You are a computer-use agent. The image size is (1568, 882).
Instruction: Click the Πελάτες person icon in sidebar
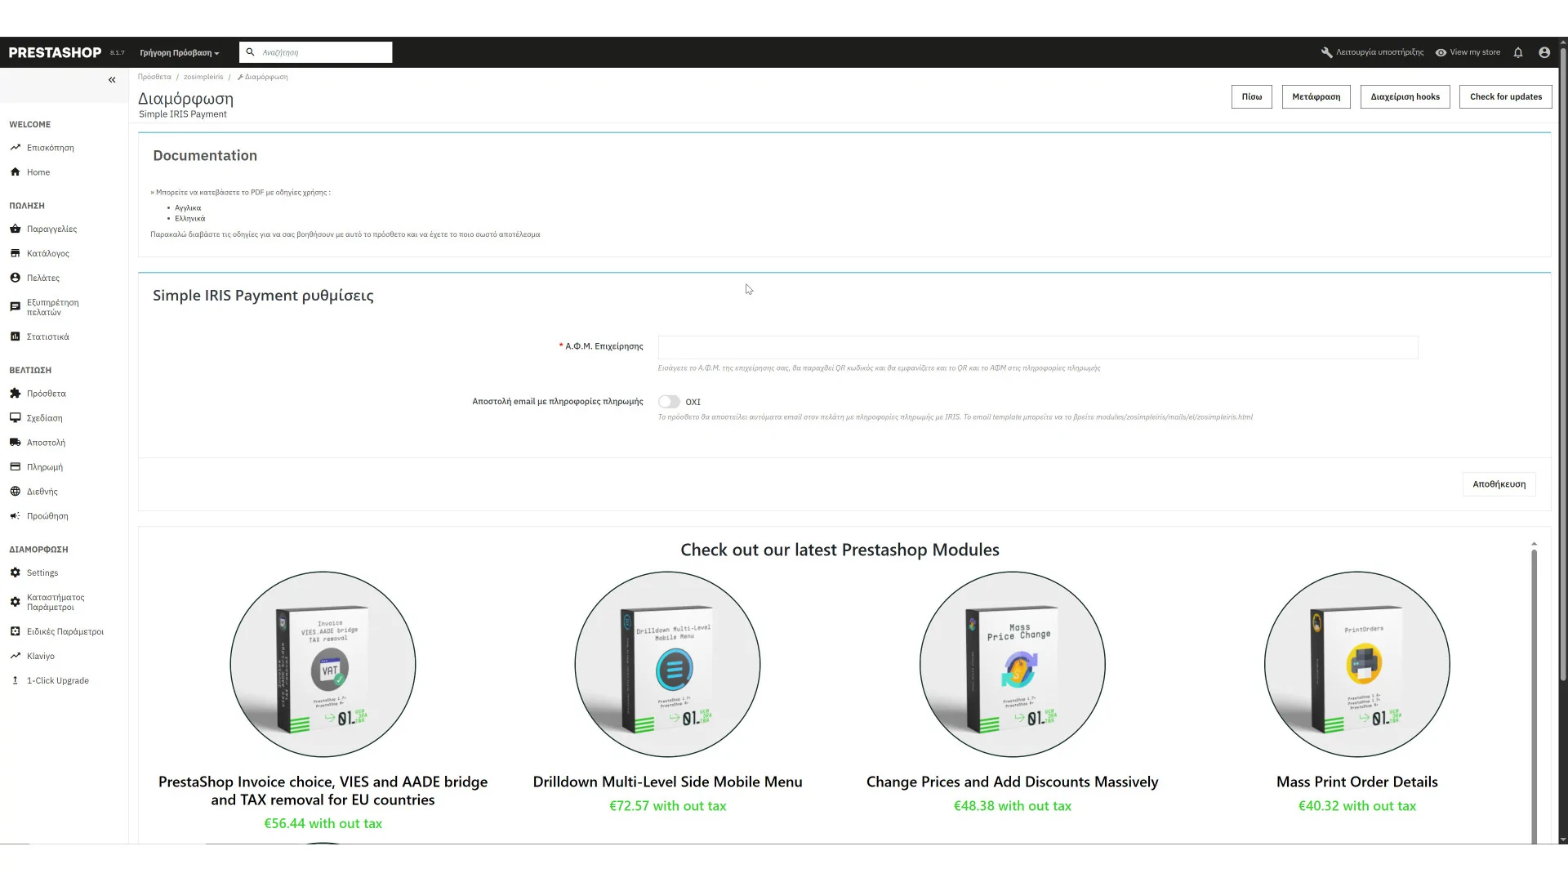[15, 278]
